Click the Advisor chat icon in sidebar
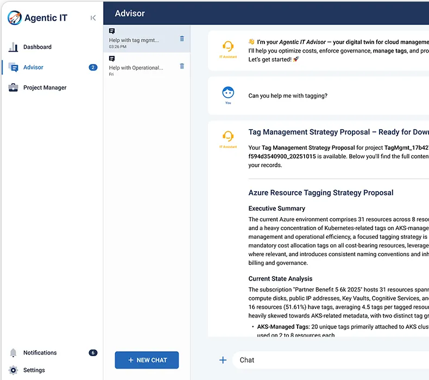 [x=13, y=67]
